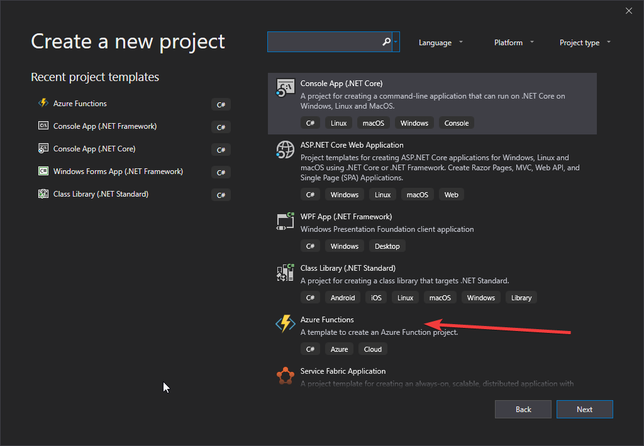The width and height of the screenshot is (644, 446).
Task: Click the C# tag beside recent Windows Forms App
Action: pos(221,172)
